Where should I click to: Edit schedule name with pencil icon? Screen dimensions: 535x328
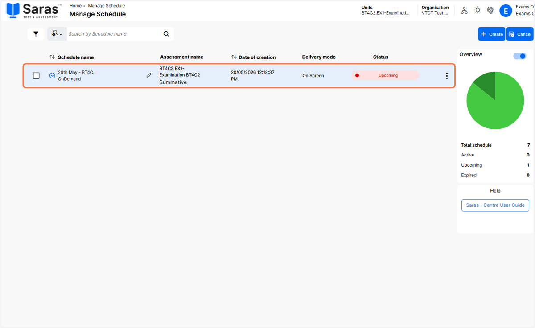[x=149, y=75]
